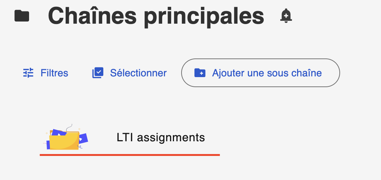This screenshot has width=381, height=180.
Task: Click the Sélectionner checkmark-stack icon
Action: pyautogui.click(x=98, y=73)
